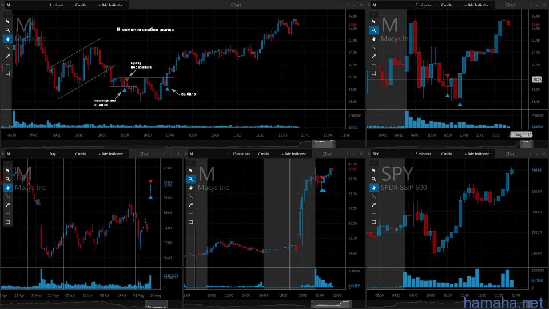Select the trend line tool in the 5 minutes M chart

coord(373,47)
